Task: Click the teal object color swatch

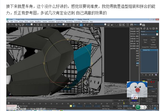Action: coord(157,31)
